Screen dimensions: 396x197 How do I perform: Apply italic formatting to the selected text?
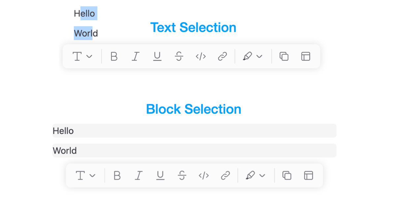[135, 56]
